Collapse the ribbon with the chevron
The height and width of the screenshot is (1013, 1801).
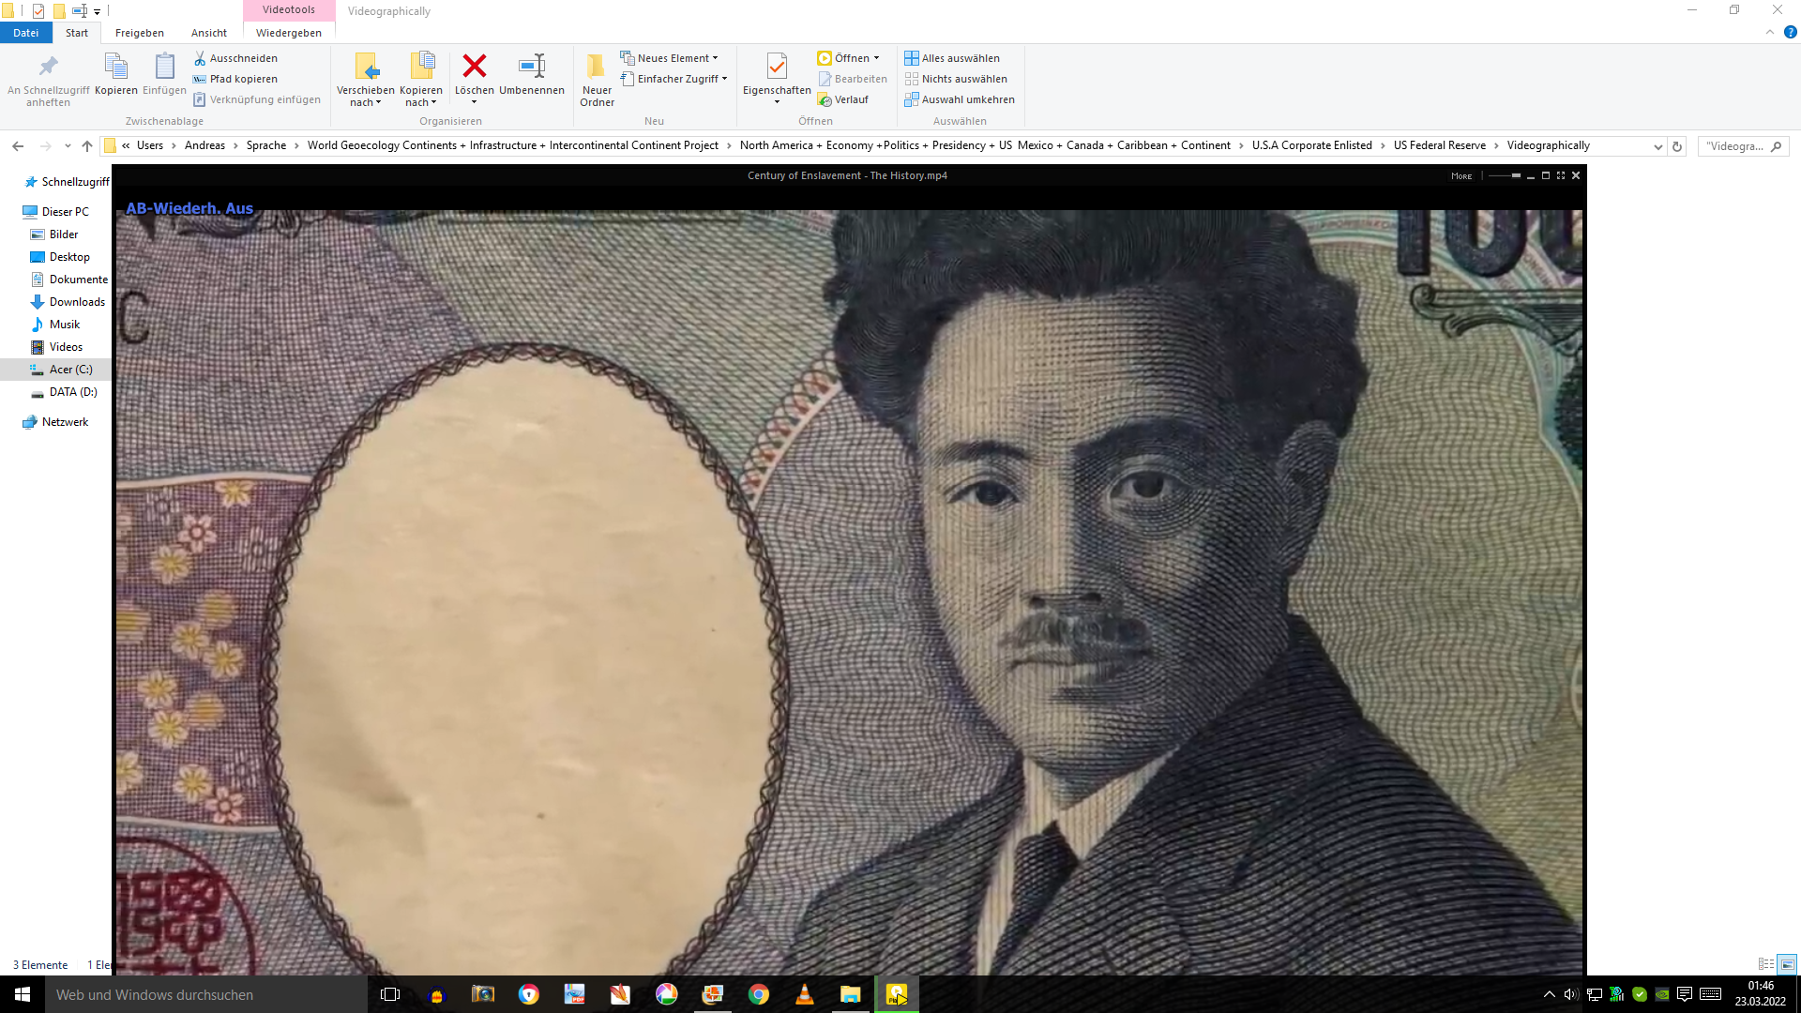pyautogui.click(x=1769, y=32)
